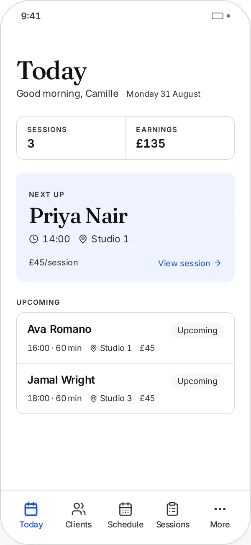The width and height of the screenshot is (251, 545).
Task: Tap the arrow icon after View session
Action: (x=218, y=263)
